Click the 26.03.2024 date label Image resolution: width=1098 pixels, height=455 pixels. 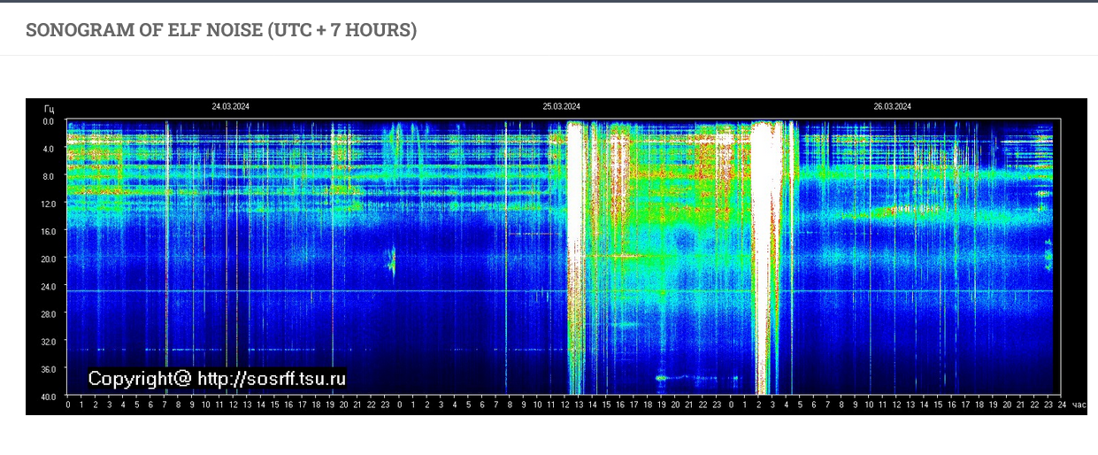(892, 106)
